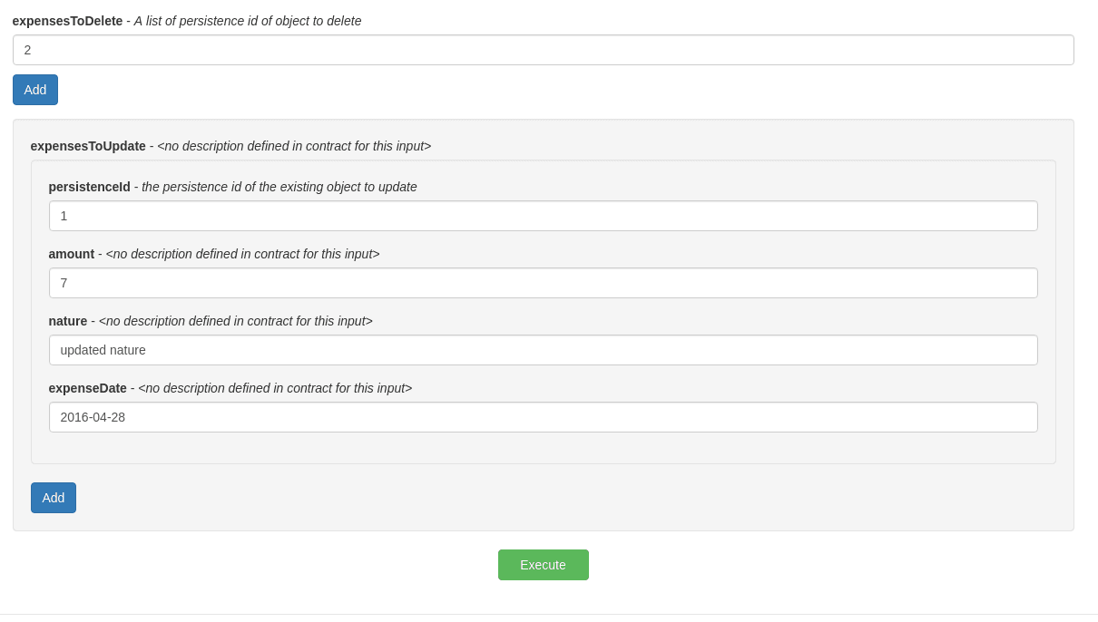
Task: Click the persistenceId italic description text
Action: tap(279, 187)
